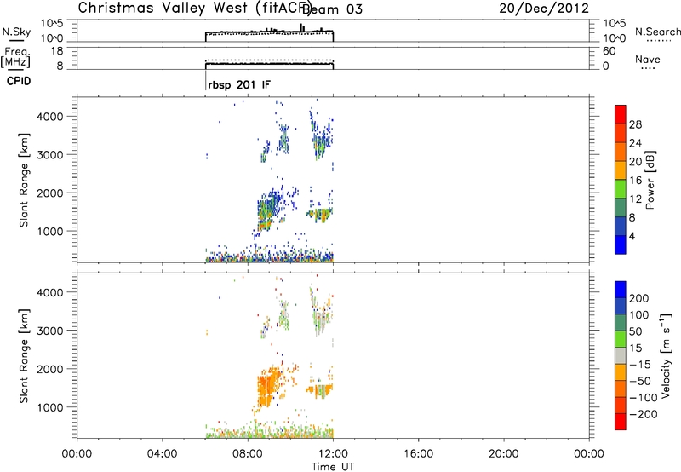Click the 'Power [dB]' colorbar title
This screenshot has width=681, height=472.
[650, 180]
